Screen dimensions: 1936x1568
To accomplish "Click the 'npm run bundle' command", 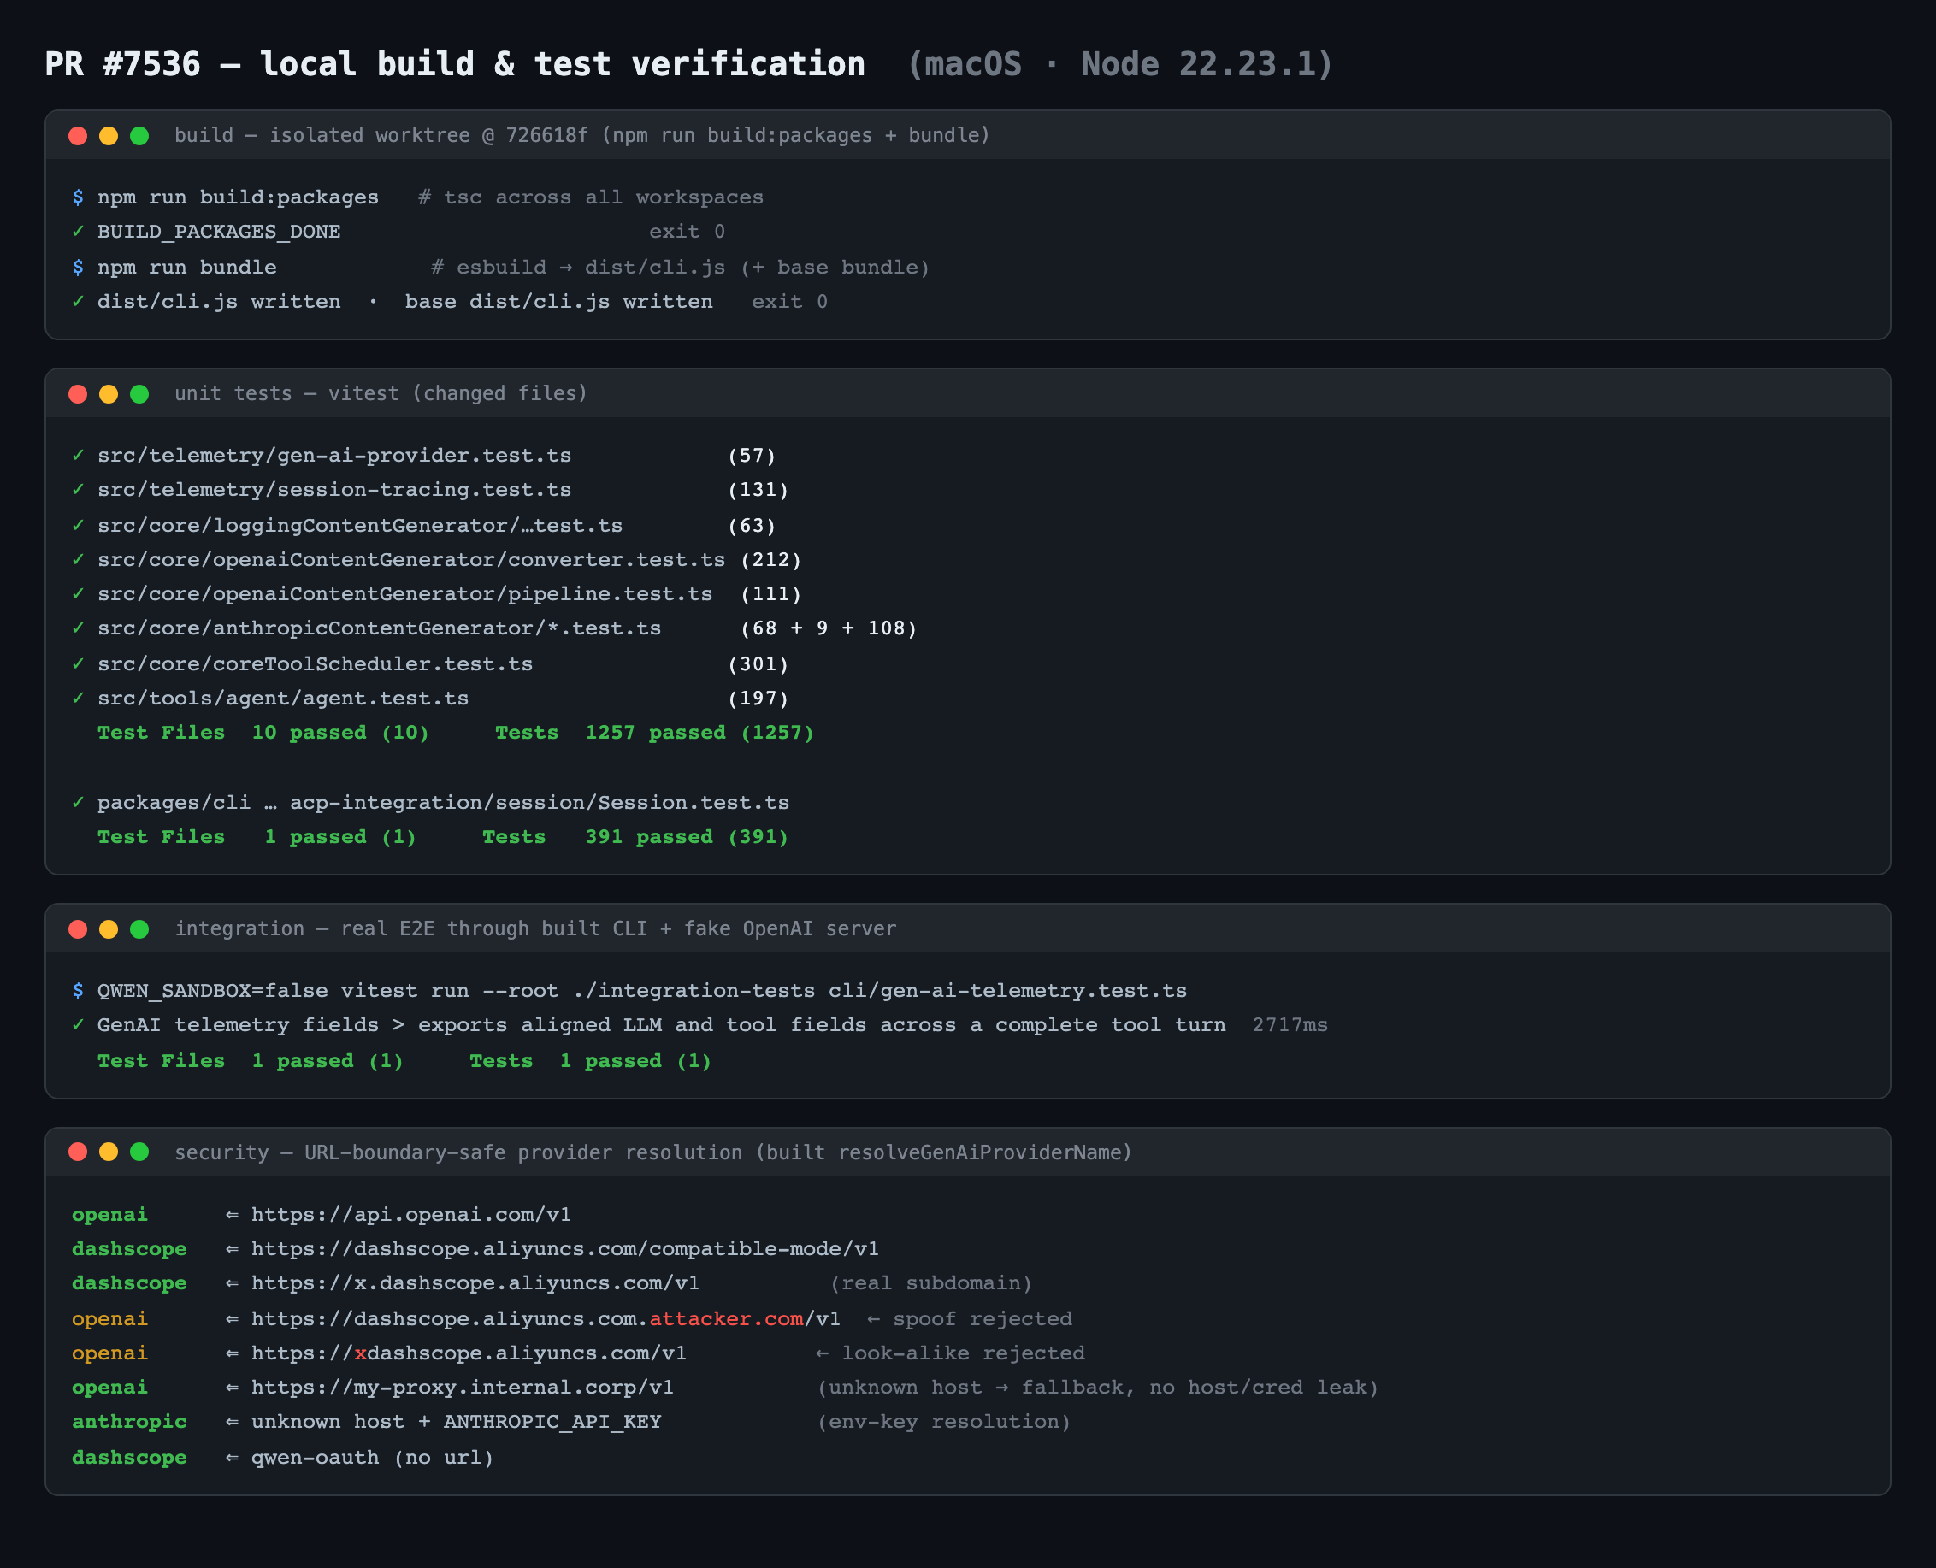I will 187,268.
